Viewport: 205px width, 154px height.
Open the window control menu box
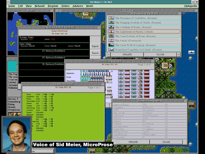pos(8,2)
